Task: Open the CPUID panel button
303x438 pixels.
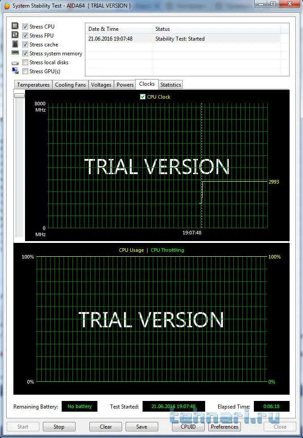Action: 188,426
